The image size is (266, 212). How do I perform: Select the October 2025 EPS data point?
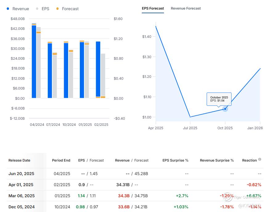coord(225,109)
